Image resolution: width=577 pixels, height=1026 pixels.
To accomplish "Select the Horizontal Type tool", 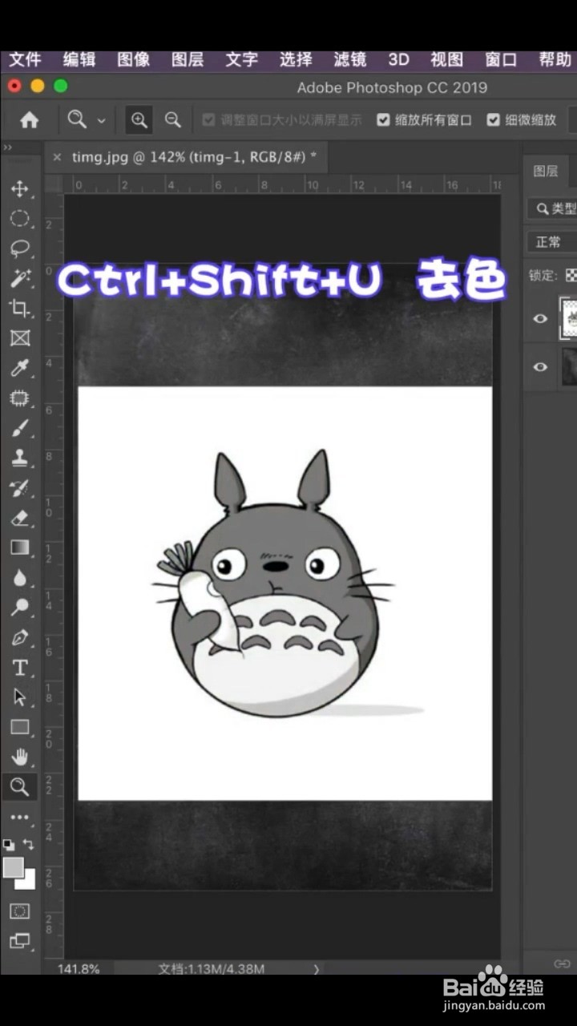I will pos(19,668).
